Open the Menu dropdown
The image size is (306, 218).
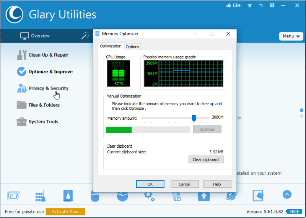point(291,36)
